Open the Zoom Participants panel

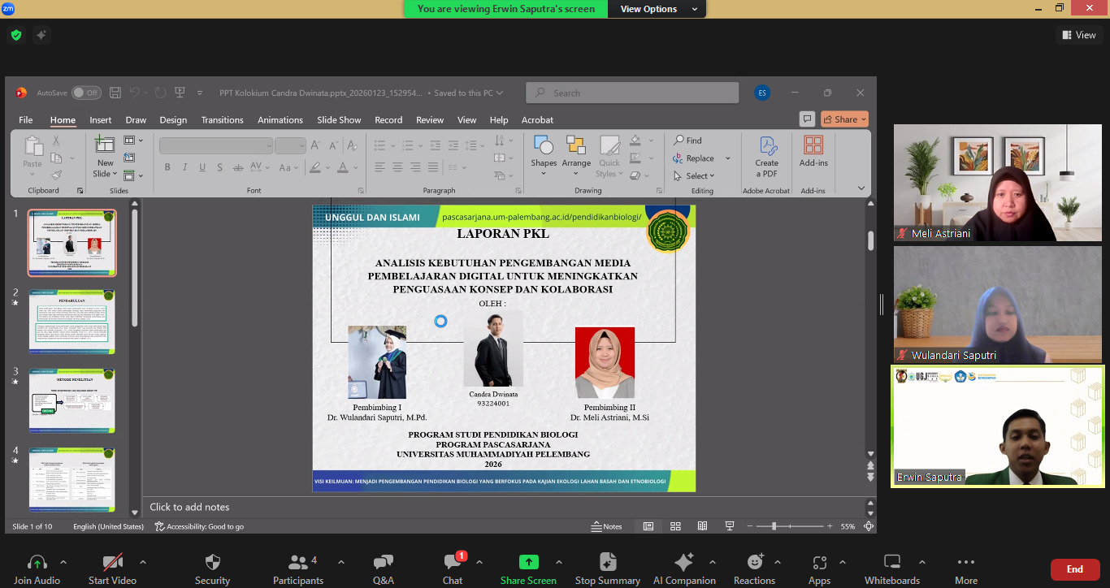click(x=298, y=569)
